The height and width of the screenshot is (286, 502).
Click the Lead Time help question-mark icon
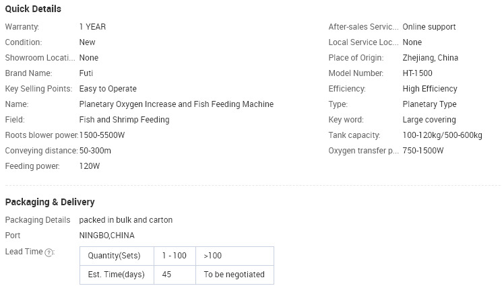49,253
